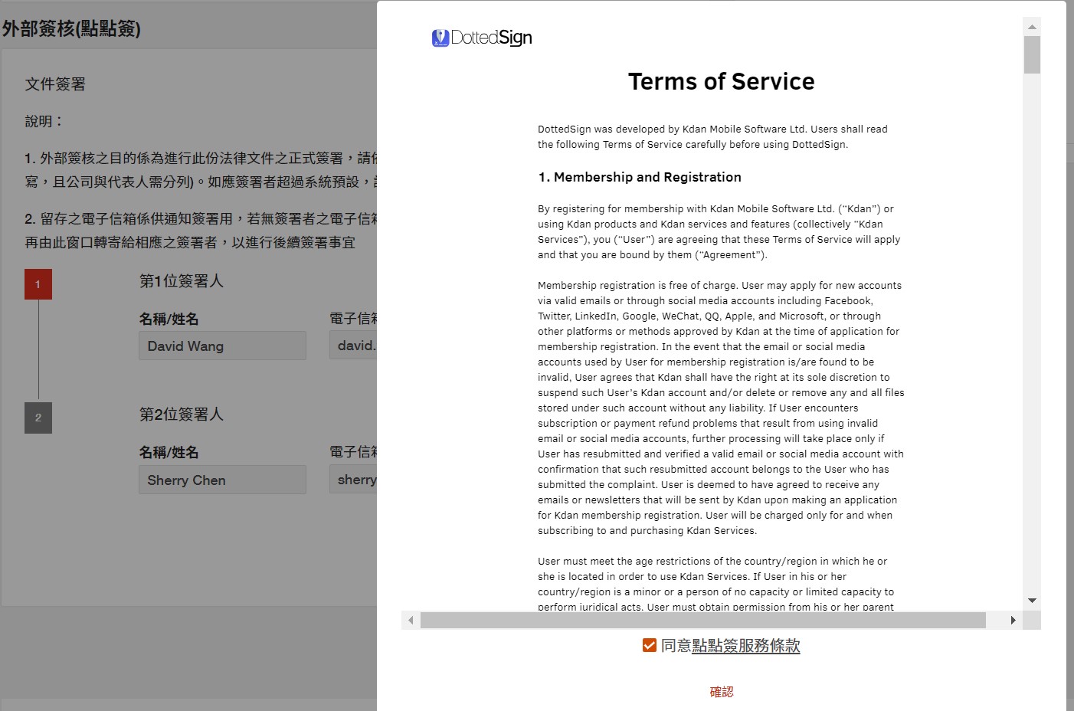Select the step indicator for 第2位簽署人

coord(38,418)
